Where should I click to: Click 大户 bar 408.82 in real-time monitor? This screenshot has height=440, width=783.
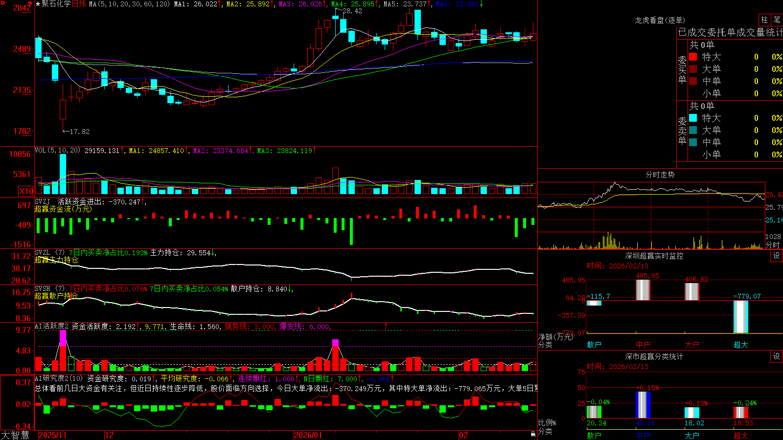[692, 291]
